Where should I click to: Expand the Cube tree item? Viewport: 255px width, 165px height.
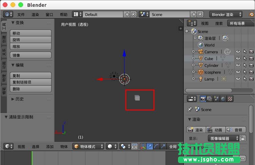[x=193, y=58]
